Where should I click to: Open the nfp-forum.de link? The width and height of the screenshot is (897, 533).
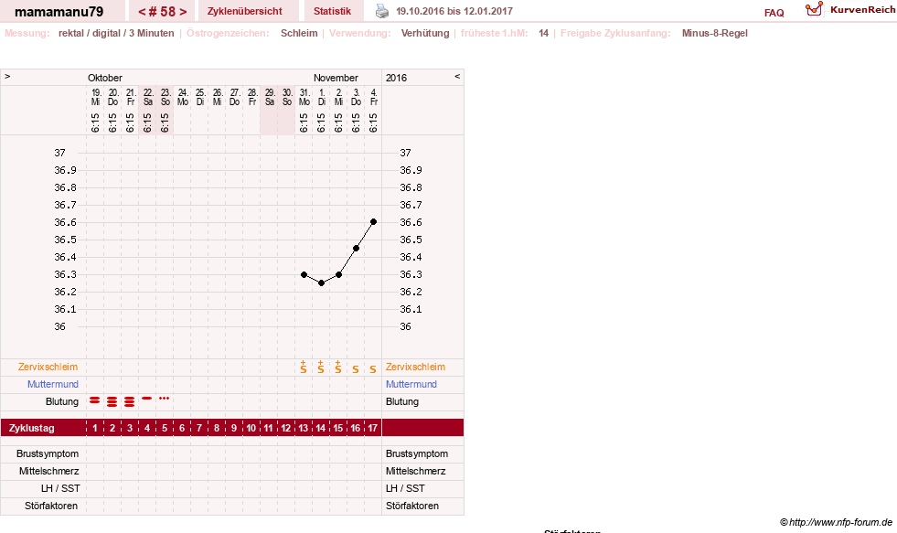(x=840, y=522)
